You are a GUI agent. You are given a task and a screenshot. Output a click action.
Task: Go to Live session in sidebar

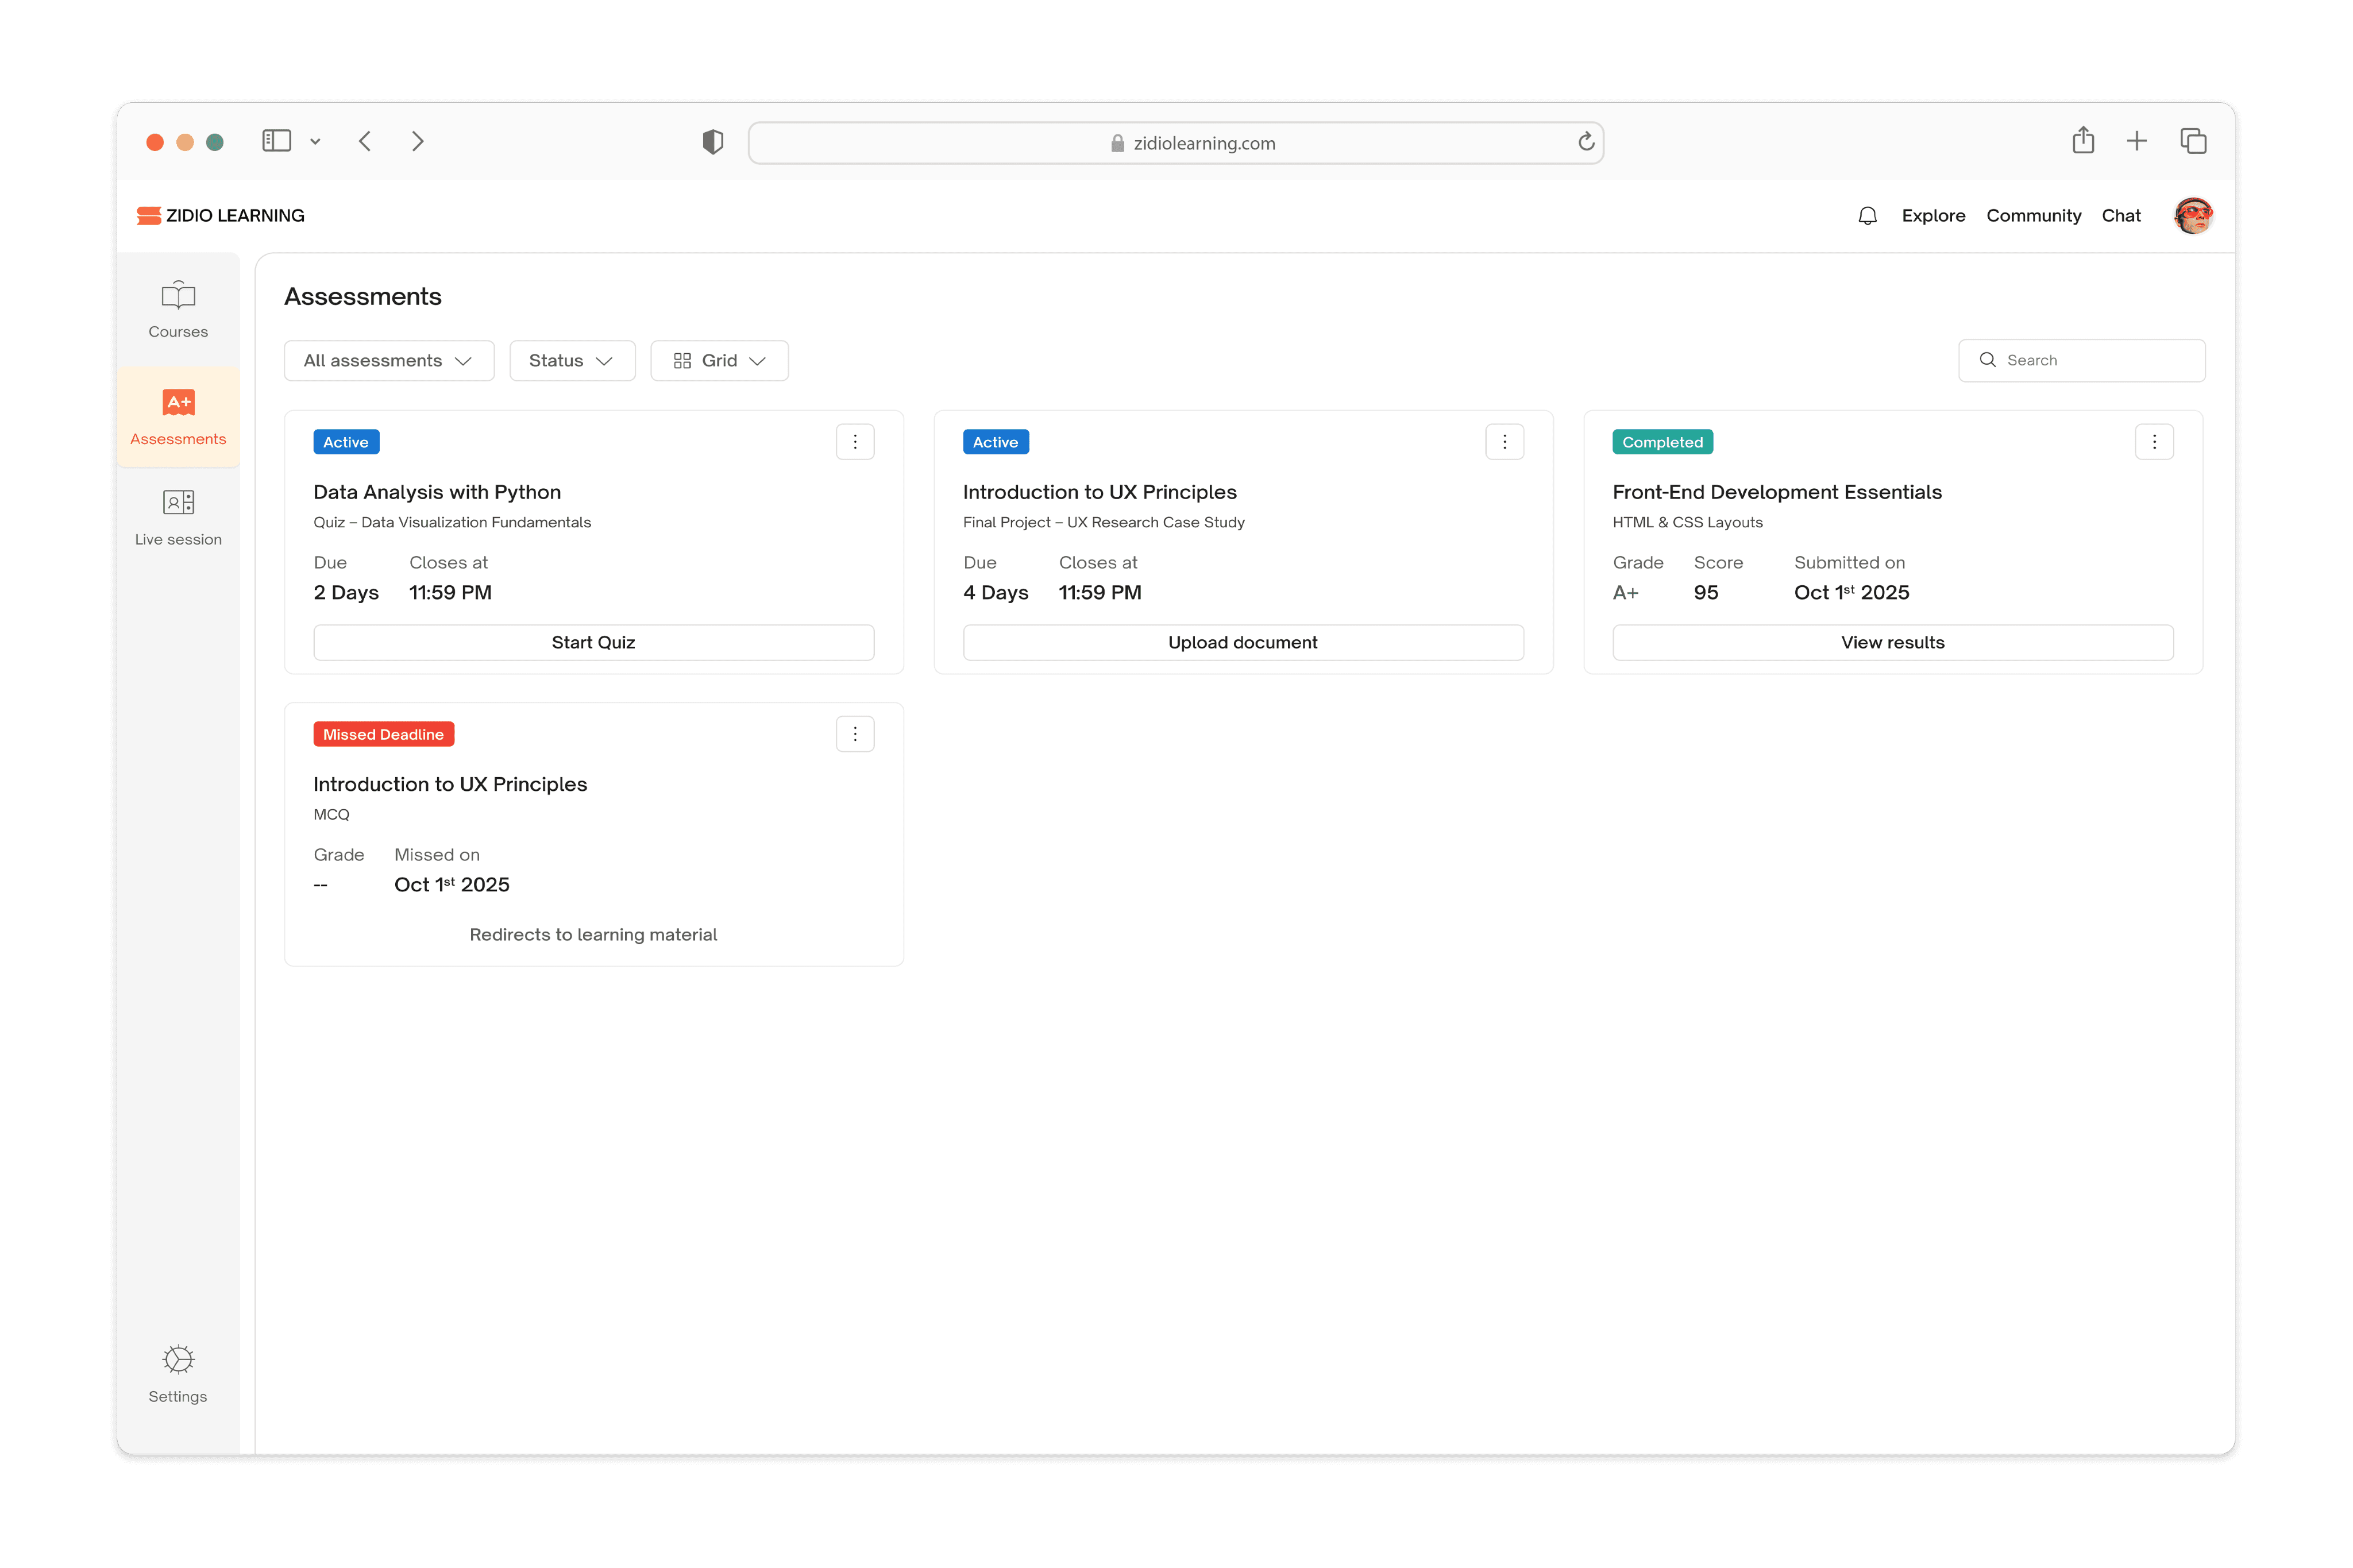[x=178, y=517]
